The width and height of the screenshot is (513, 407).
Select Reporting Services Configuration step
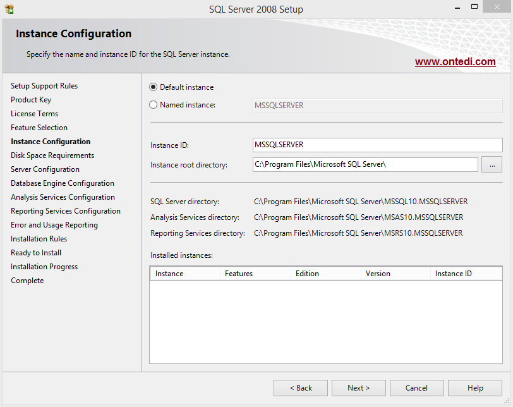(66, 211)
